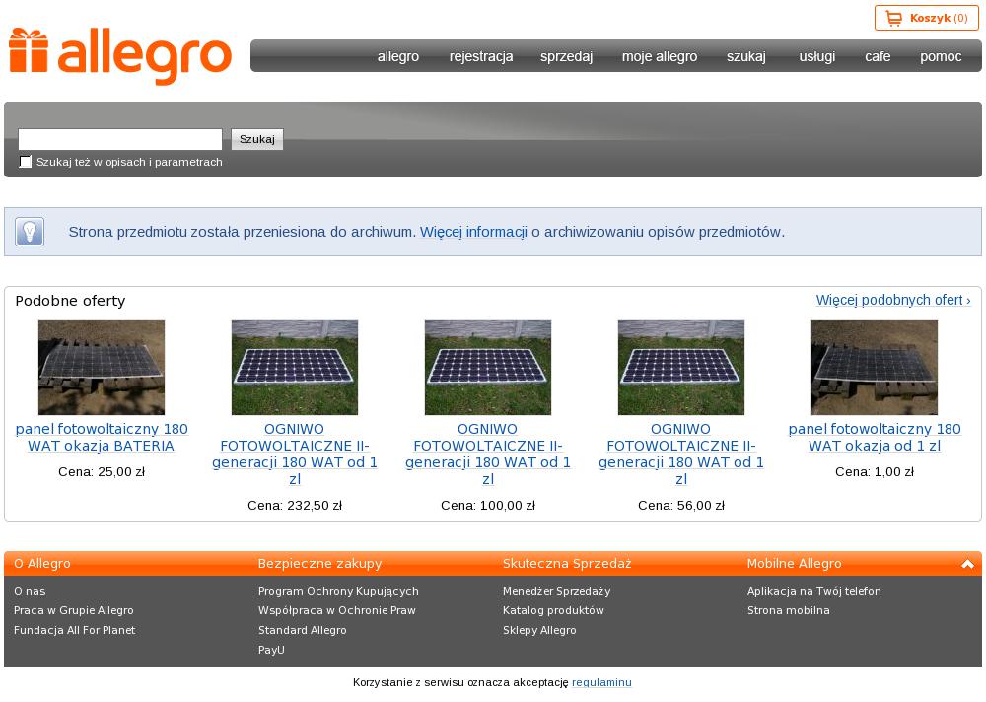Follow the Więcej informacji link
The image size is (986, 702).
coord(473,232)
